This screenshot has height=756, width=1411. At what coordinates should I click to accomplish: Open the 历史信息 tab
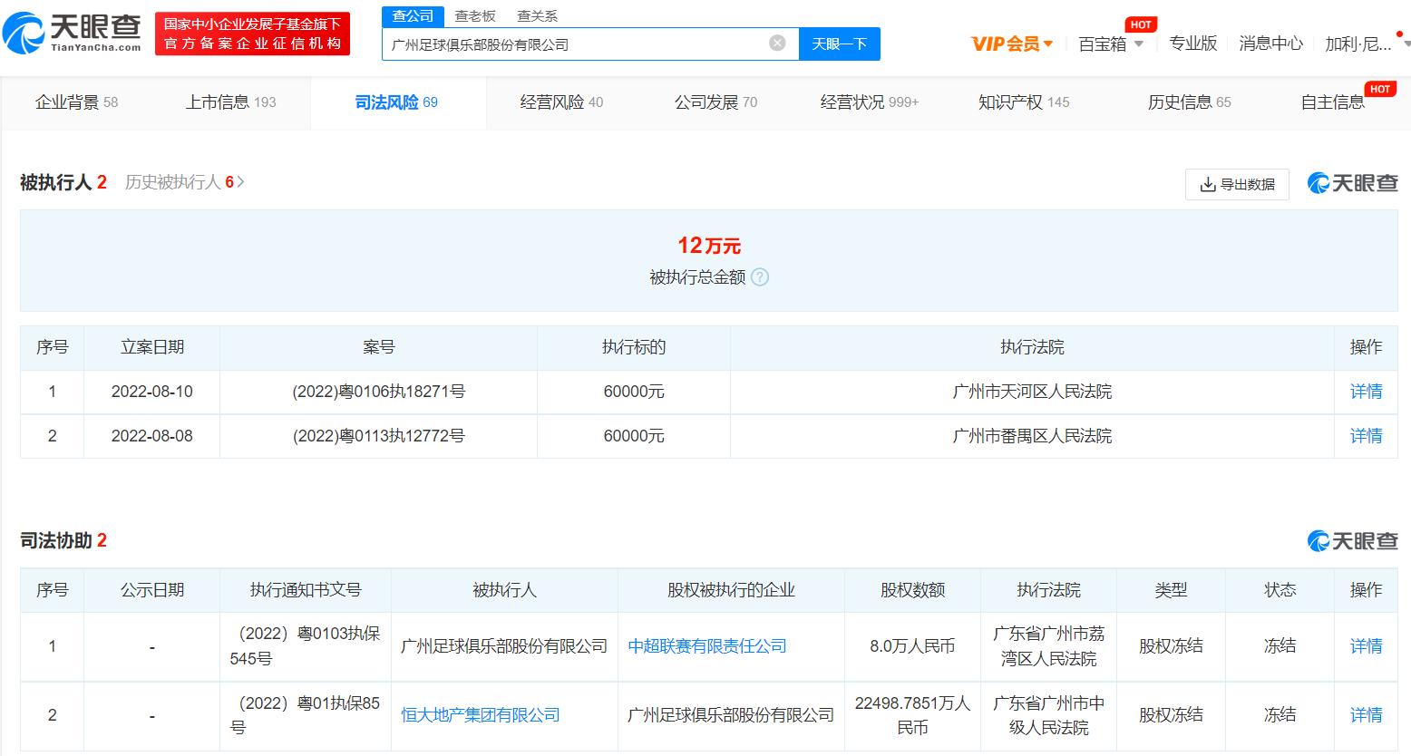click(1190, 102)
